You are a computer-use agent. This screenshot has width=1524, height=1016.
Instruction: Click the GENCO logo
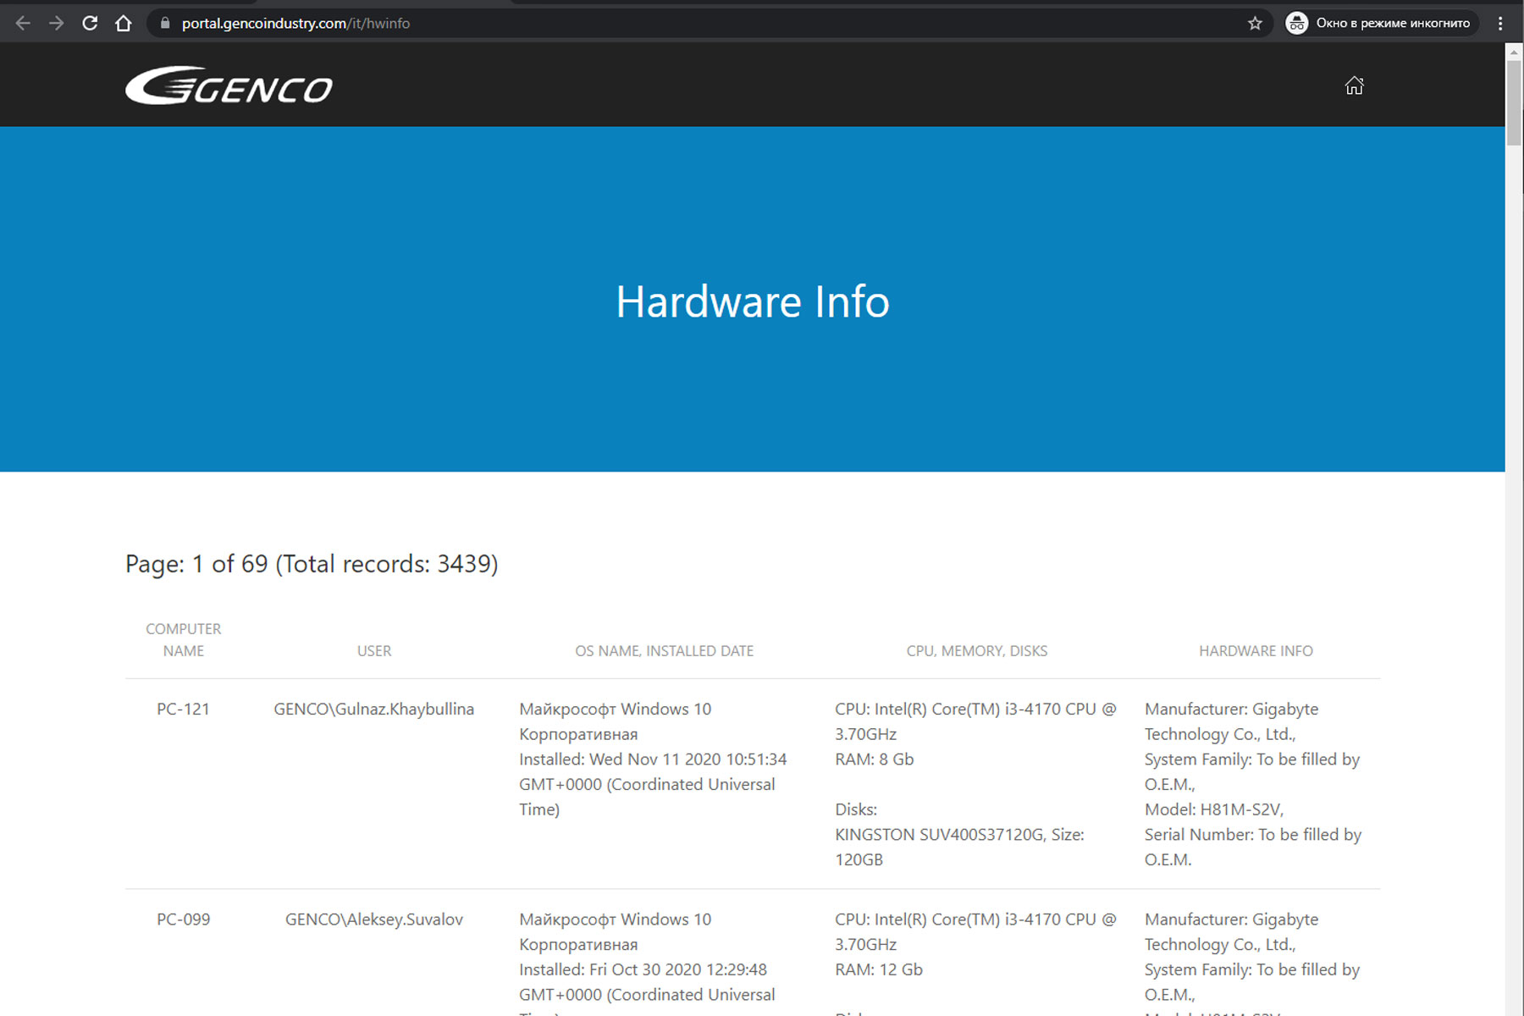click(x=229, y=86)
